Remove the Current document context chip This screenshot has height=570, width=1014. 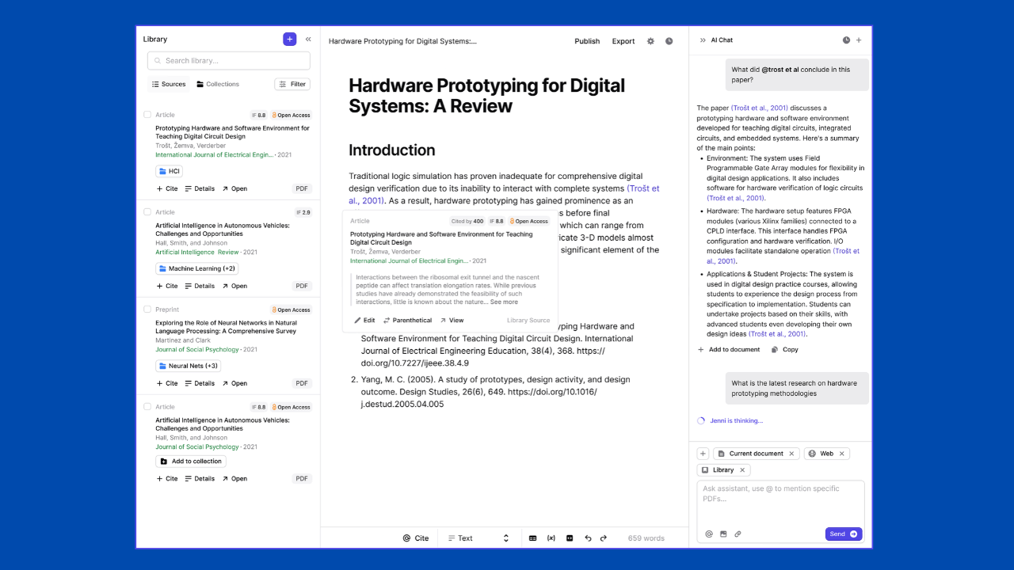point(791,454)
